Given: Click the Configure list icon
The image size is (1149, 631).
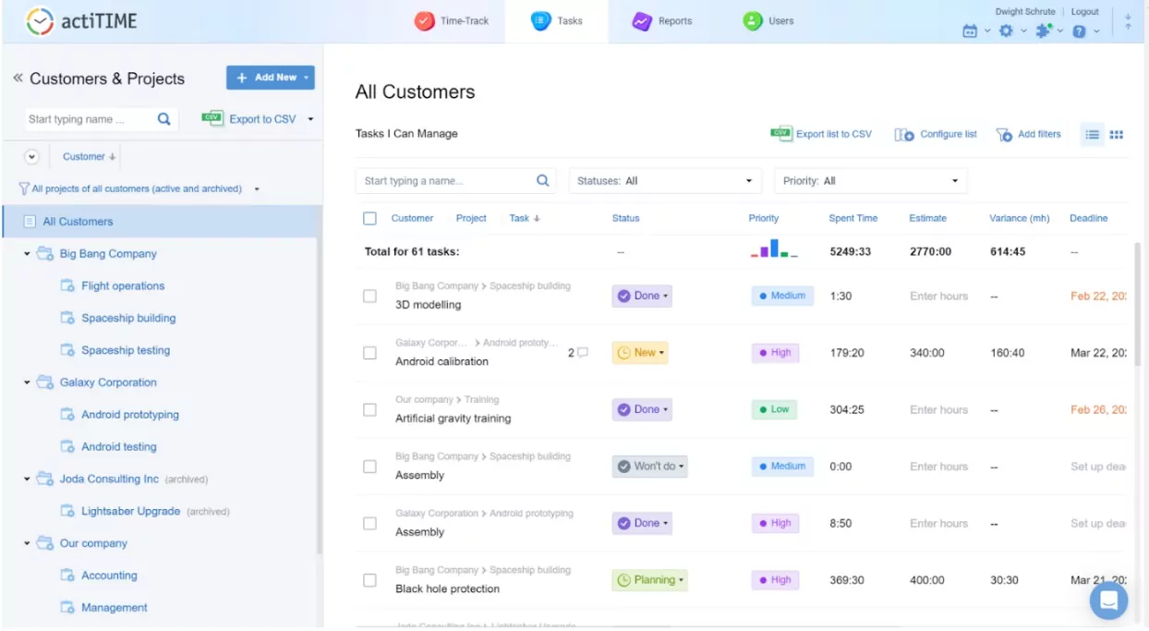Looking at the screenshot, I should coord(904,135).
